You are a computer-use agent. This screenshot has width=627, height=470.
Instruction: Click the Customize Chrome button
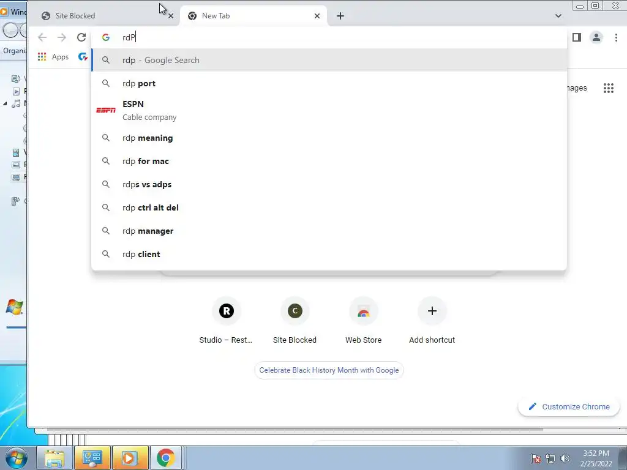tap(569, 406)
